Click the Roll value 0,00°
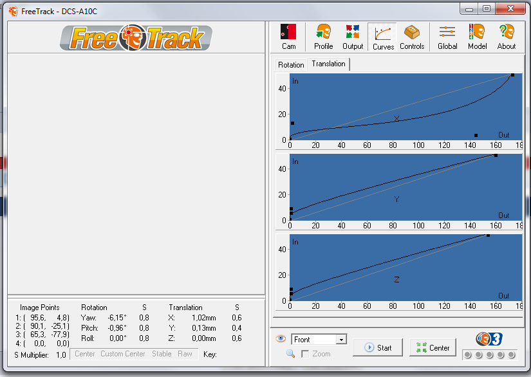 (118, 338)
